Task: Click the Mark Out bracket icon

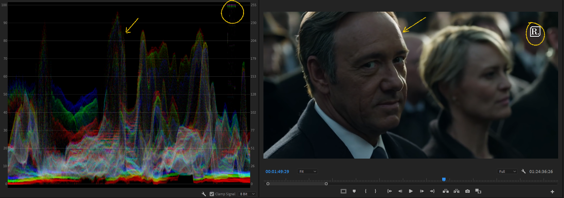Action: pyautogui.click(x=375, y=191)
